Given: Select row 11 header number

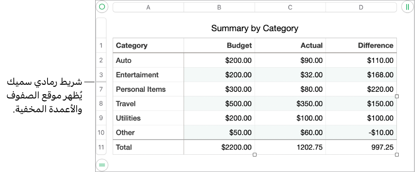Looking at the screenshot, I should (101, 147).
